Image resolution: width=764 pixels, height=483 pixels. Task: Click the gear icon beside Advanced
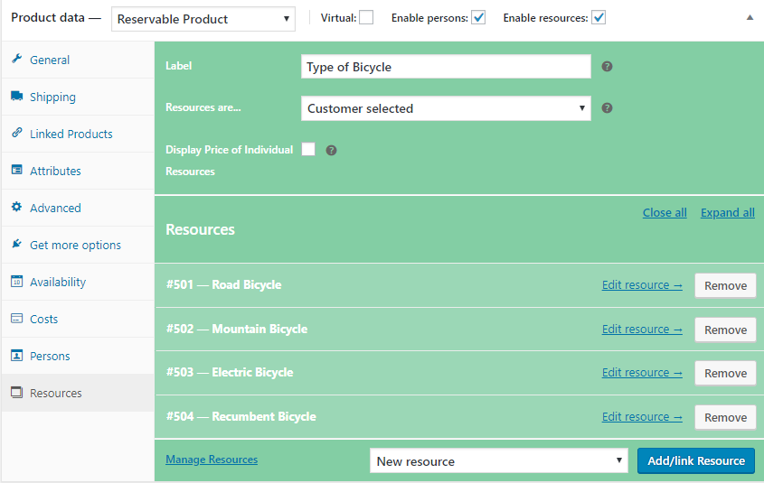16,208
